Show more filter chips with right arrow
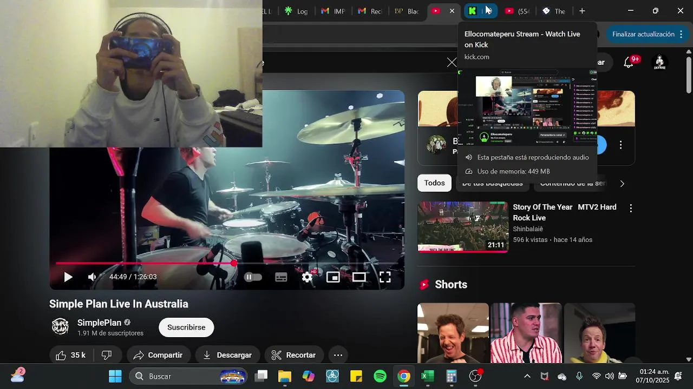This screenshot has height=389, width=693. pyautogui.click(x=622, y=184)
